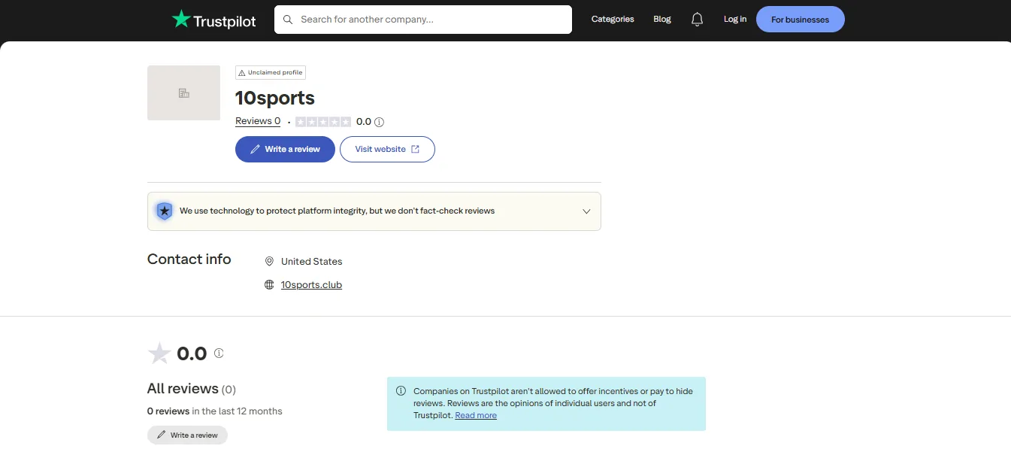Click the unclaimed profile warning badge
This screenshot has width=1011, height=452.
pos(271,72)
